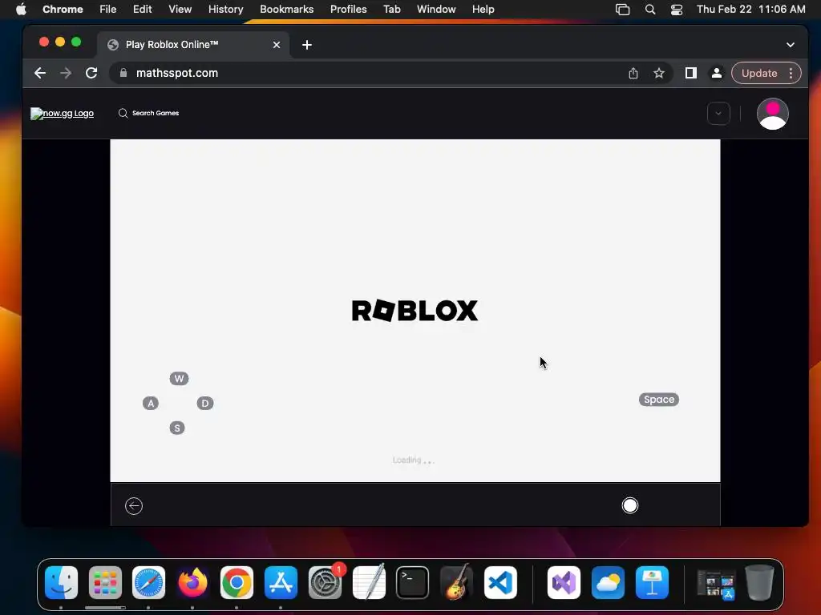Click the Chrome back arrow
821x615 pixels.
tap(40, 73)
